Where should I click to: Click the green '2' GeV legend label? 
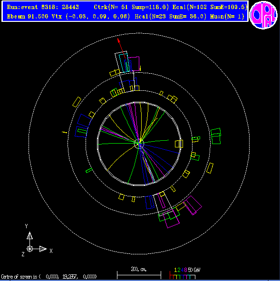click(179, 270)
